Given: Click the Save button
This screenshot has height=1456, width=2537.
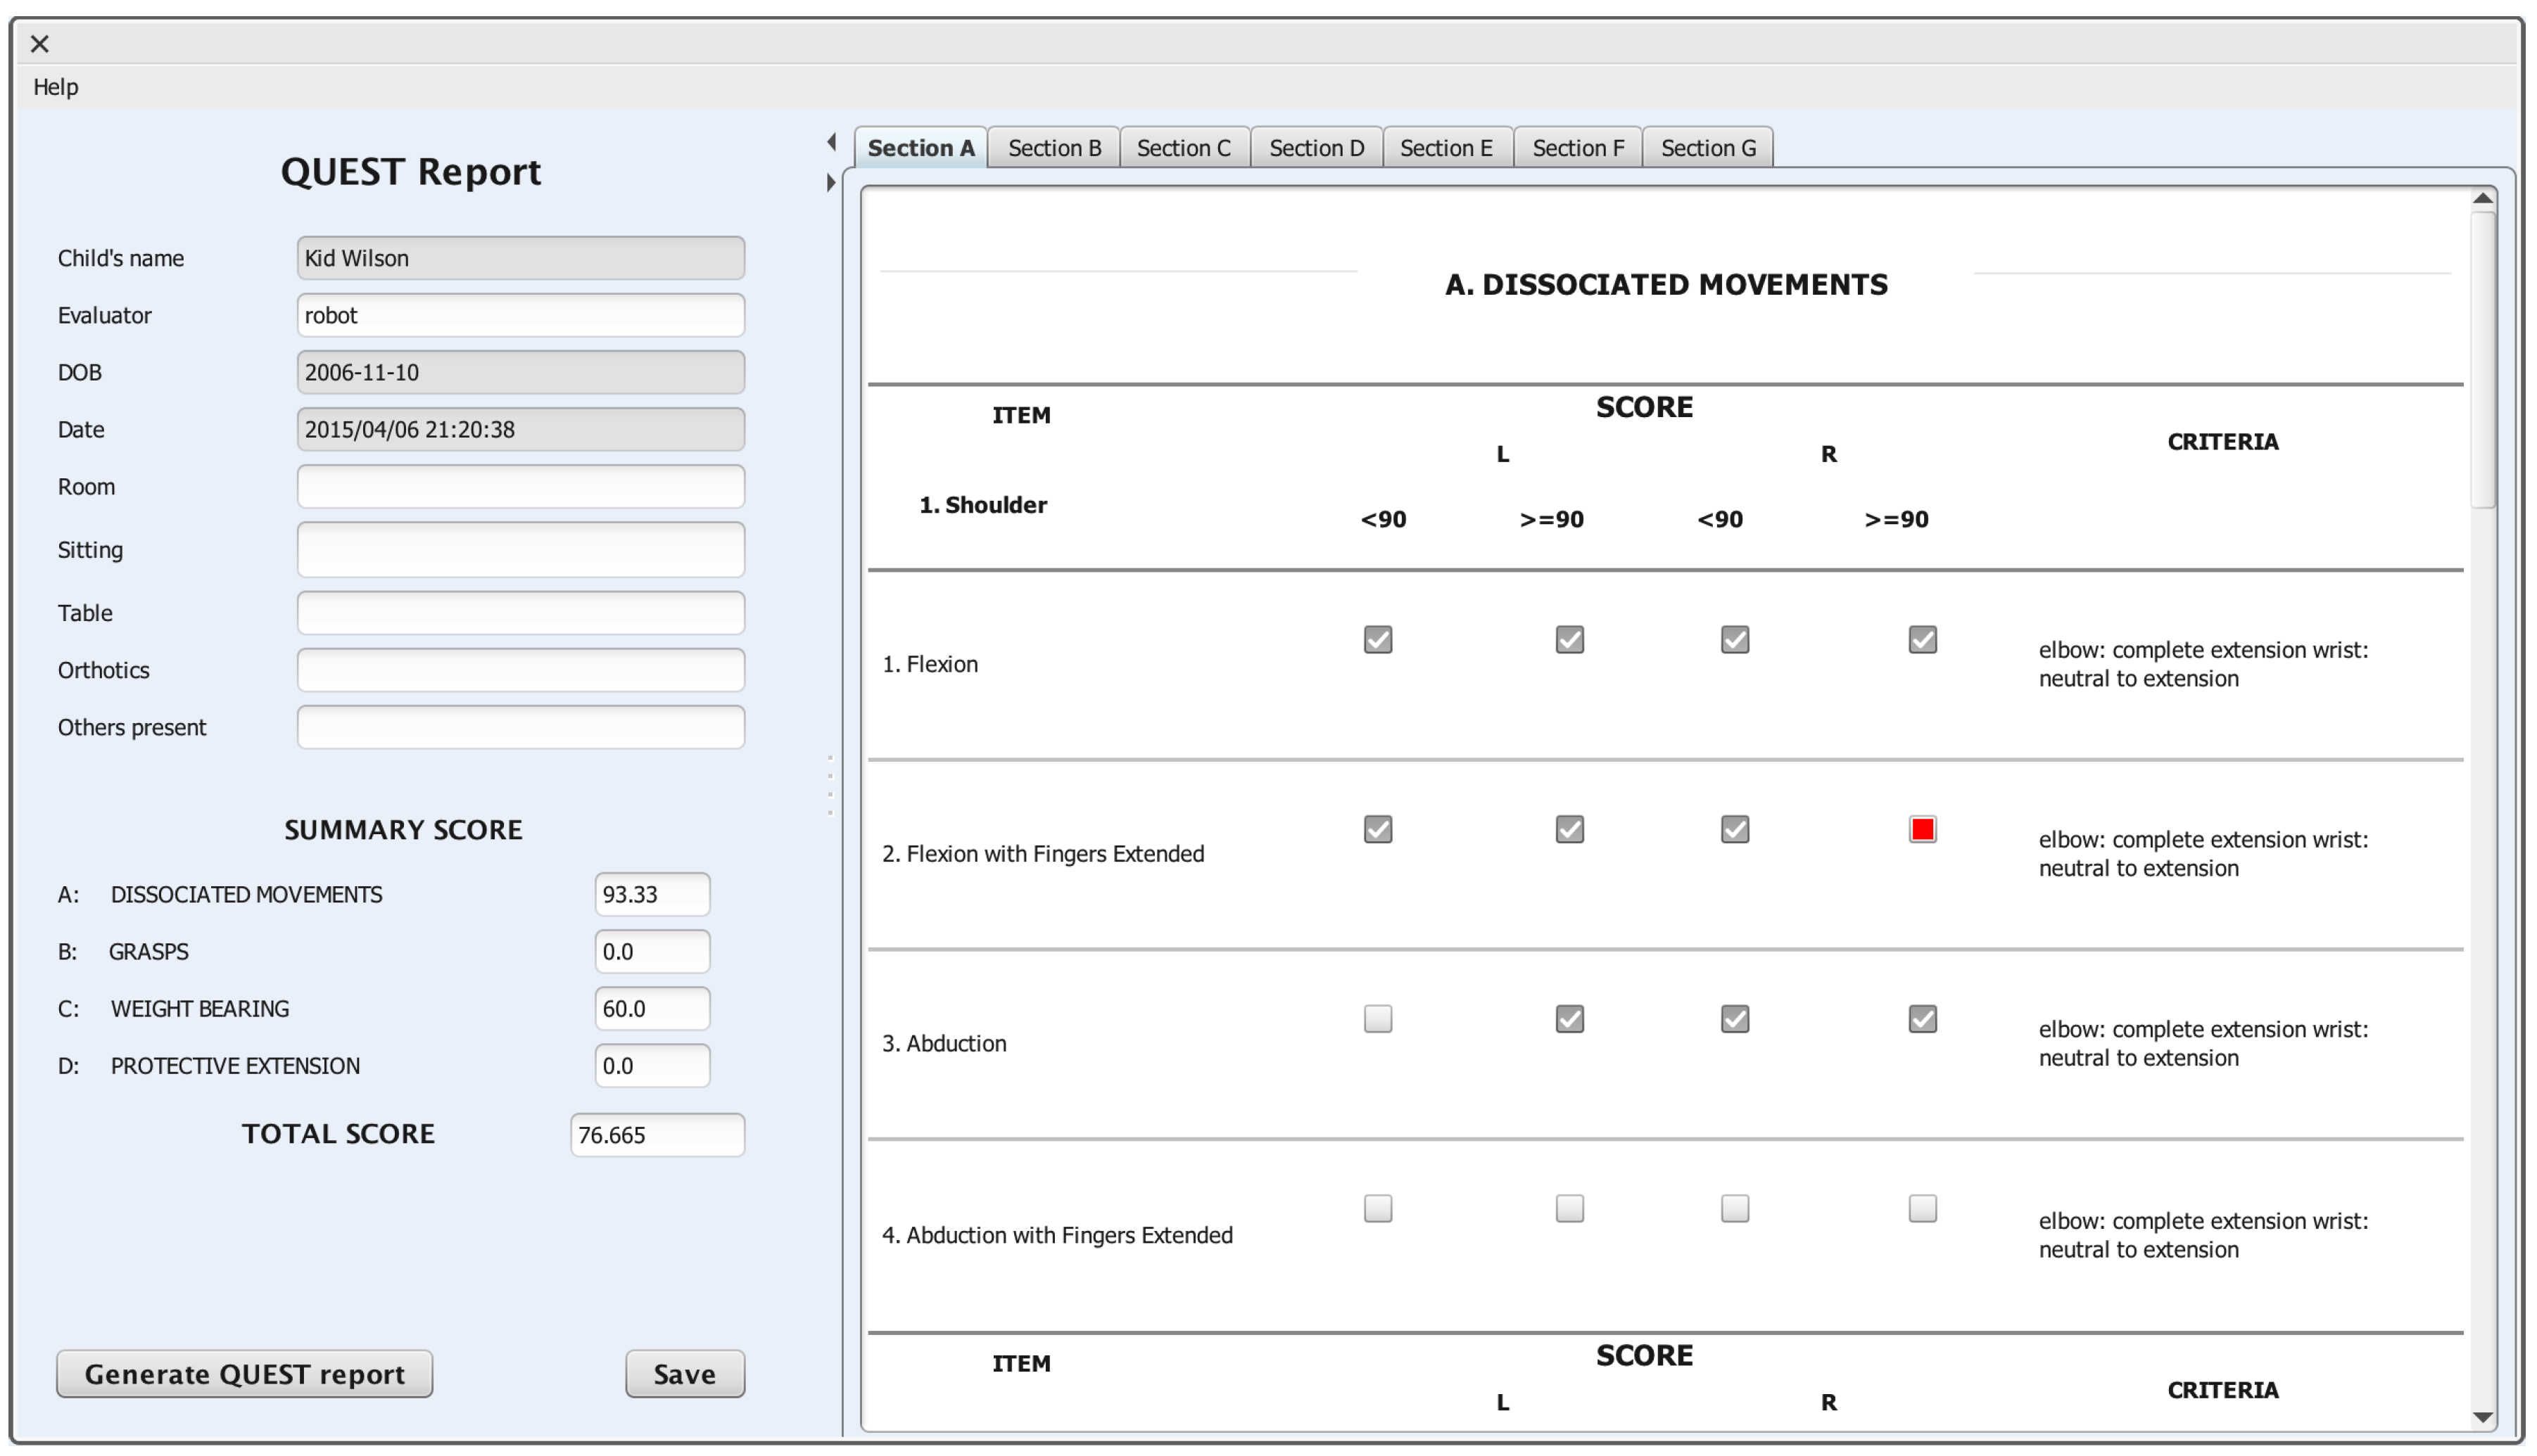Looking at the screenshot, I should [684, 1374].
